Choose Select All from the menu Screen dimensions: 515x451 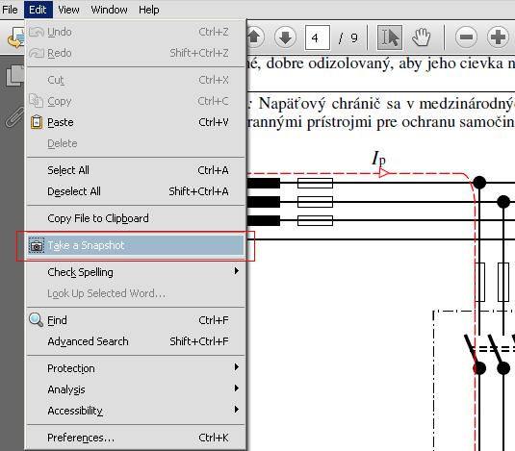click(136, 170)
